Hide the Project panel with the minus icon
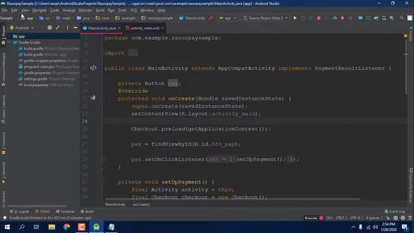Image resolution: width=414 pixels, height=233 pixels. [76, 27]
